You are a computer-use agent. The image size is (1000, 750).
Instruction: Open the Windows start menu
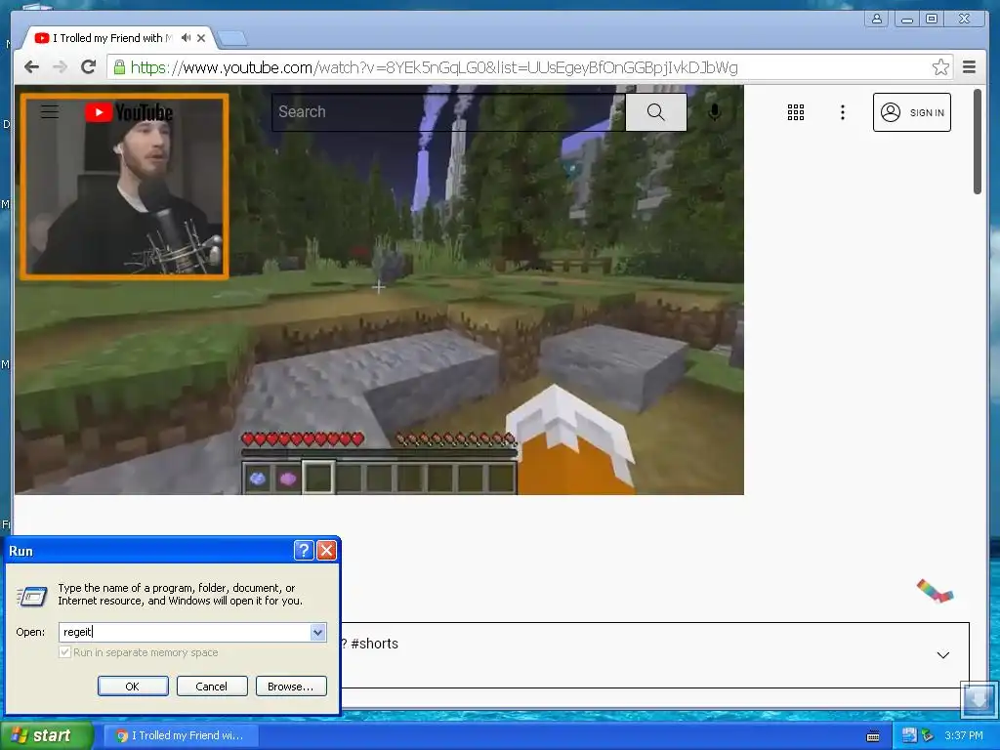tap(46, 735)
